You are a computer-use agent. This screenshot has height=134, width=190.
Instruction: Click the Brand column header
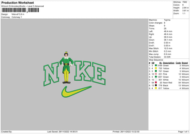pyautogui.click(x=185, y=63)
